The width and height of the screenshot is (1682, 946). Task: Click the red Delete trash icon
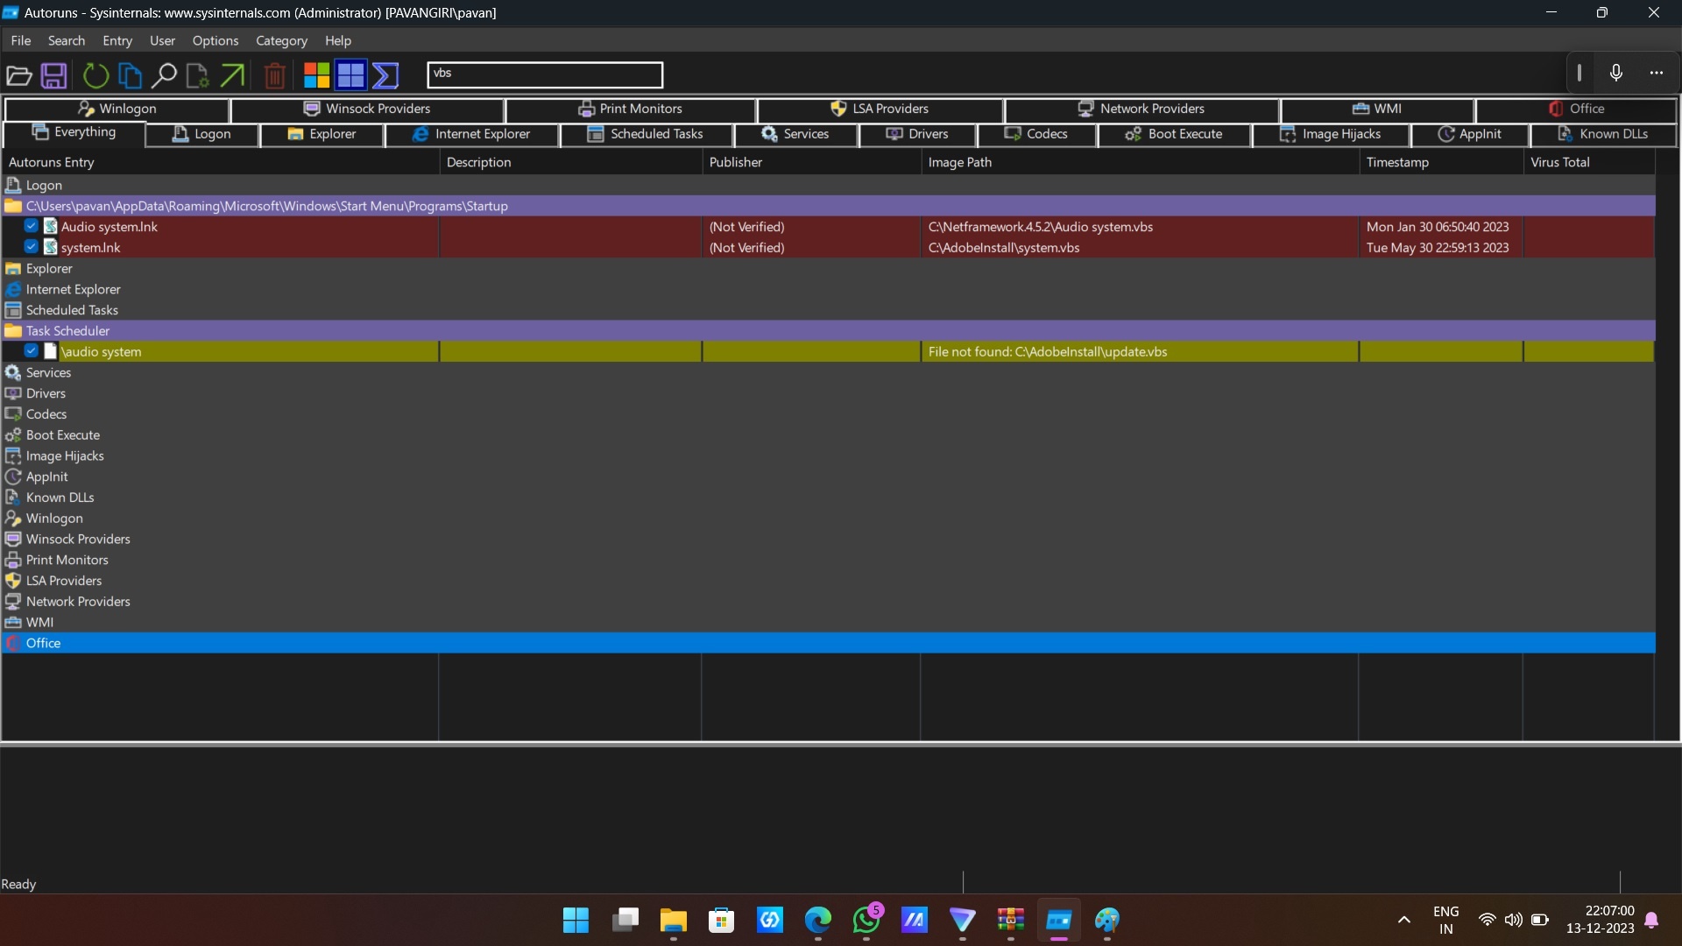pyautogui.click(x=274, y=76)
